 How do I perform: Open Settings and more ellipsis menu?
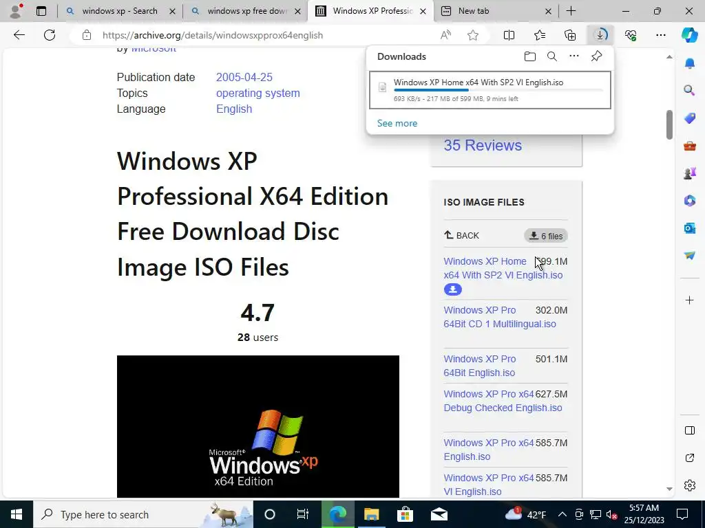pos(660,35)
